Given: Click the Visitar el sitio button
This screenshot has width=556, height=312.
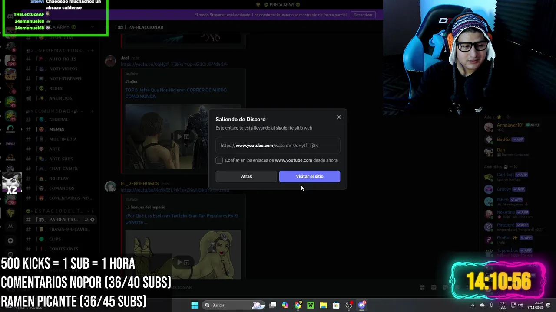Looking at the screenshot, I should 309,176.
